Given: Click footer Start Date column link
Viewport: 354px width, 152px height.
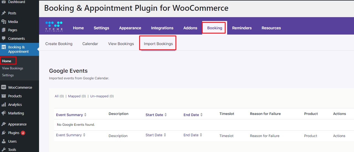Looking at the screenshot, I should point(154,135).
